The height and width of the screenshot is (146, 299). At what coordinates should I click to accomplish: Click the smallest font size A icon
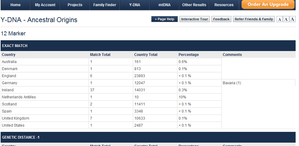pyautogui.click(x=280, y=19)
